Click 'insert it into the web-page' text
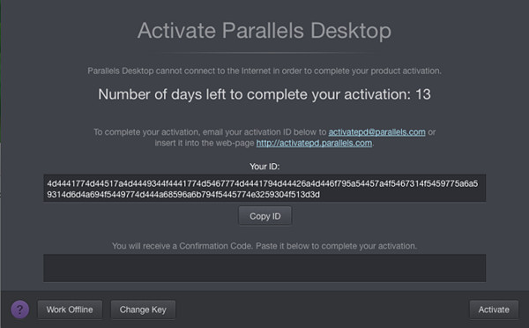The height and width of the screenshot is (328, 529). click(205, 143)
